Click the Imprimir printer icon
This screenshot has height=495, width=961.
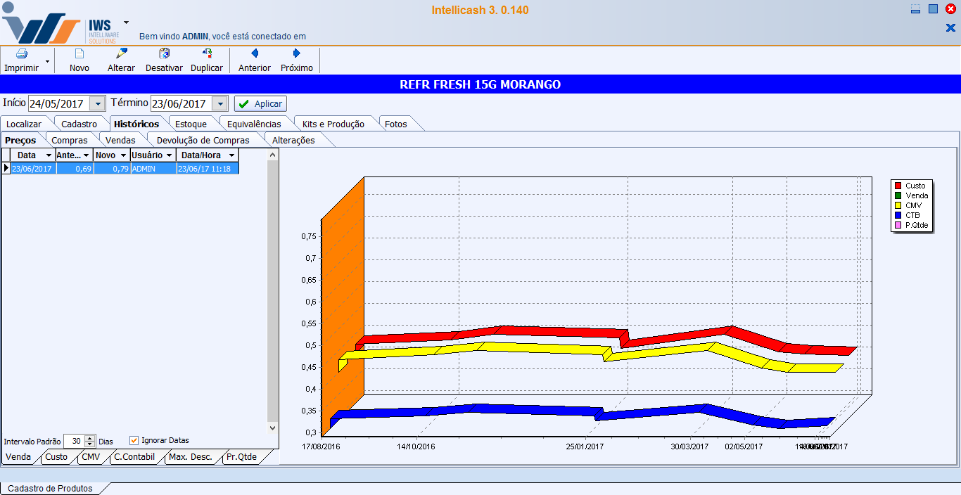[22, 54]
